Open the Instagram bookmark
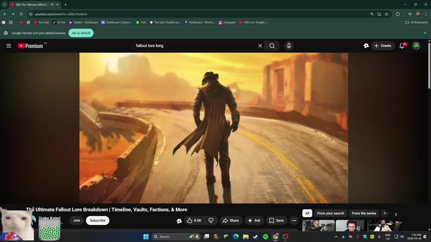This screenshot has width=431, height=242. click(227, 23)
